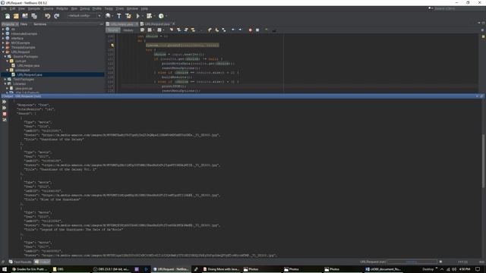Click the Output button in bottom bar

tap(43, 262)
